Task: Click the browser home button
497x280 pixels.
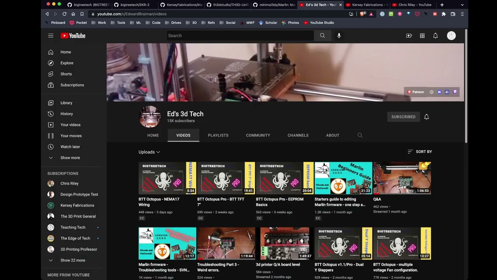Action: click(73, 14)
